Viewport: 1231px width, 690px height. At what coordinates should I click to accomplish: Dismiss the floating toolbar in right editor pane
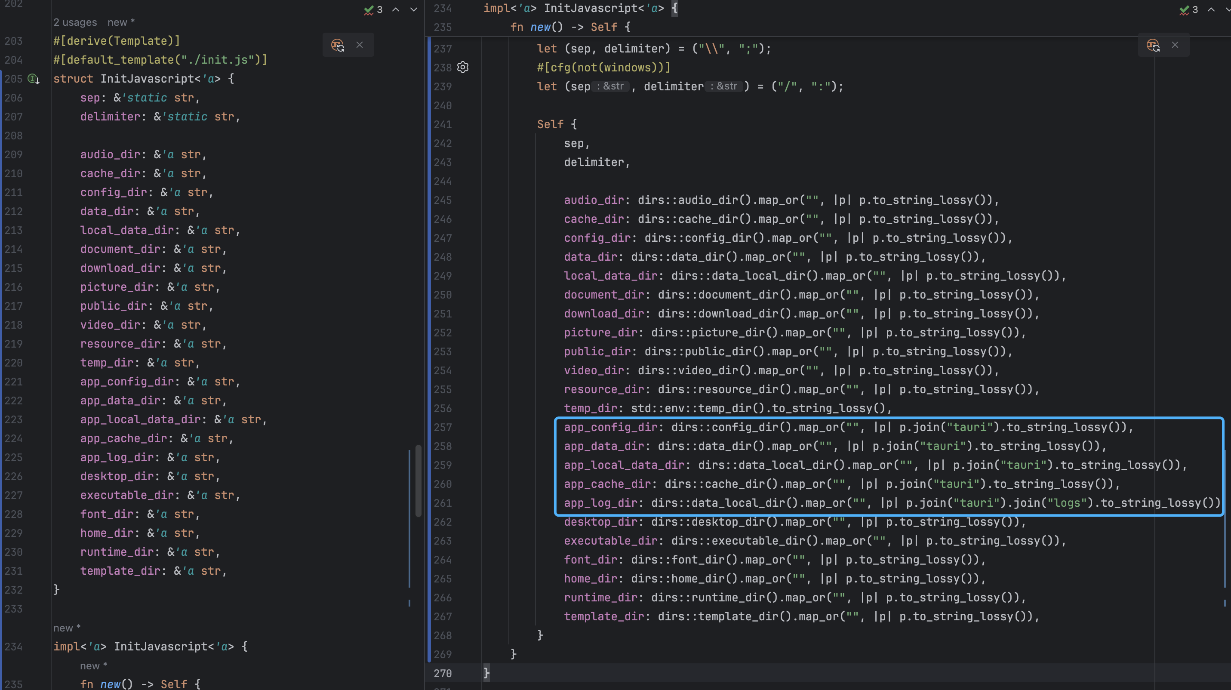(x=1175, y=45)
